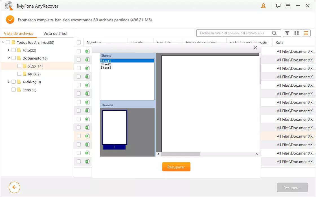316x197 pixels.
Task: Open the user account icon
Action: 263,6
